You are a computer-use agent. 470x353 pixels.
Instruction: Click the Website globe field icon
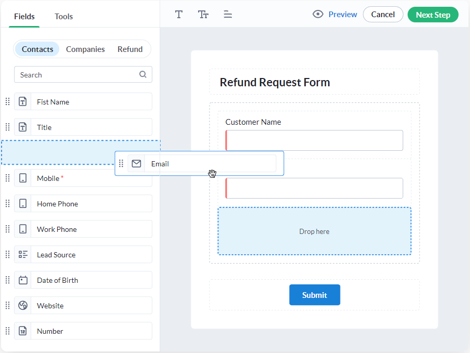pyautogui.click(x=23, y=306)
